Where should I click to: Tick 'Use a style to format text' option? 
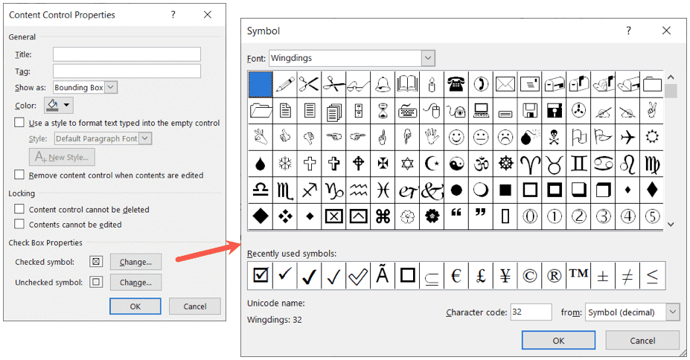pos(19,123)
